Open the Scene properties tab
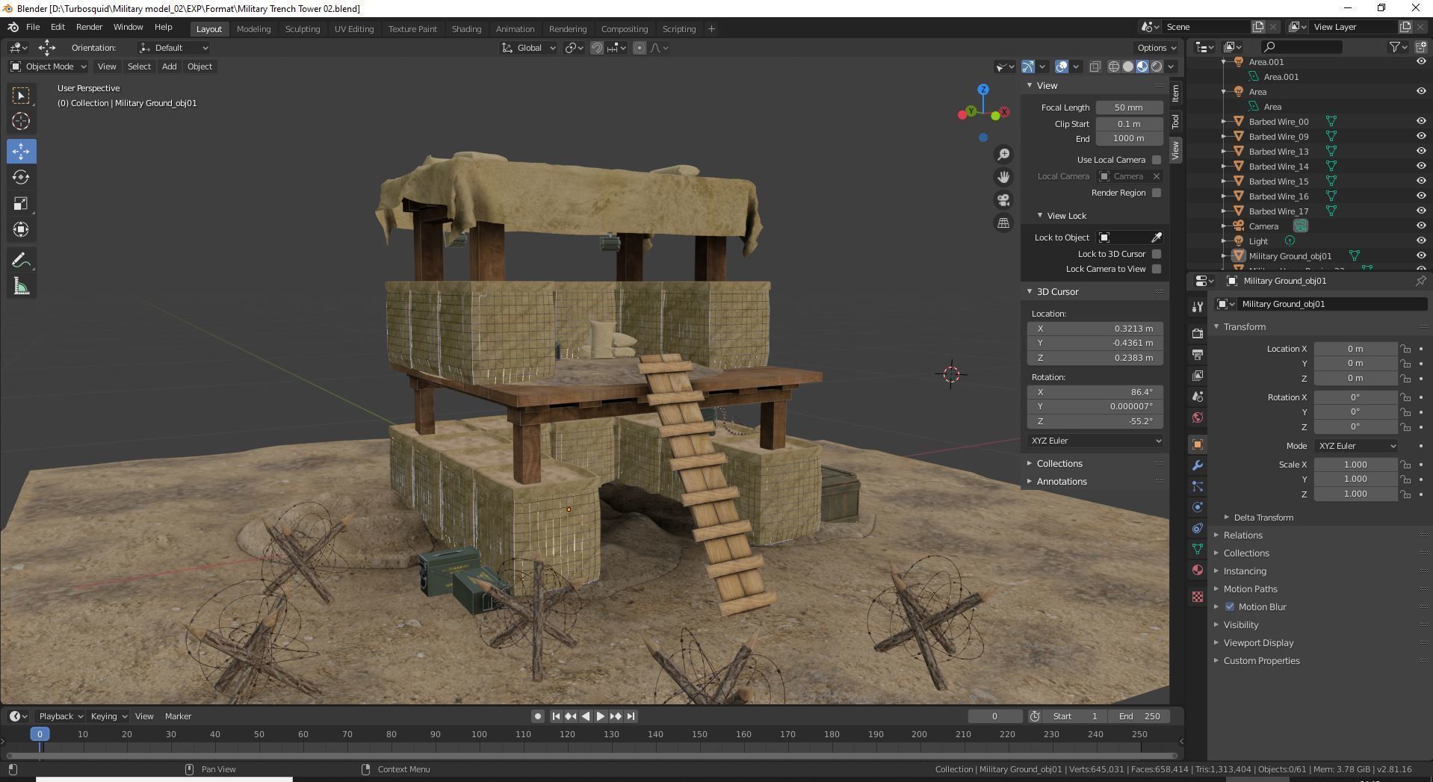The image size is (1433, 782). point(1198,396)
